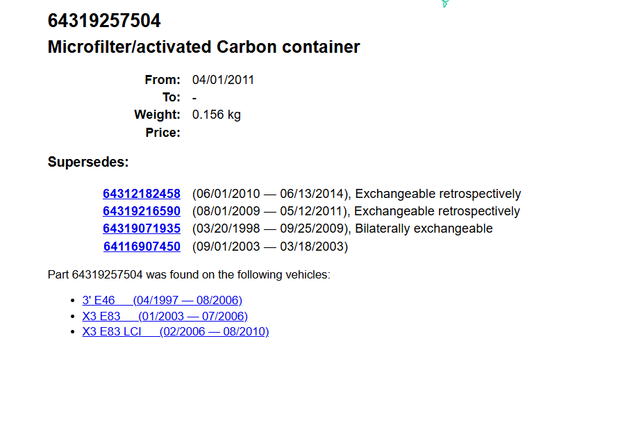Open the X3 E83 LCI vehicle link
Screen dimensions: 618x432
[x=175, y=331]
